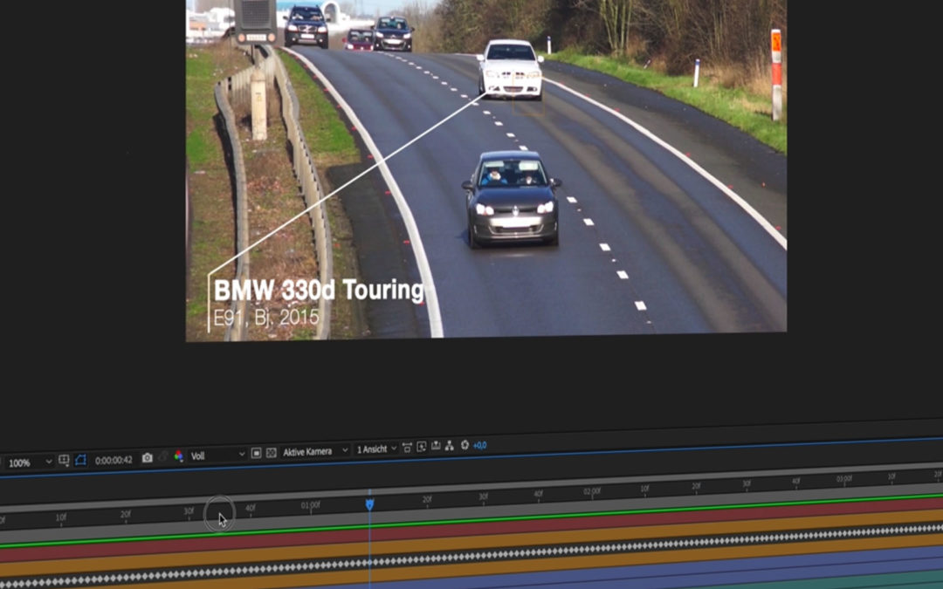
Task: Click the blue current time indicator
Action: [370, 504]
